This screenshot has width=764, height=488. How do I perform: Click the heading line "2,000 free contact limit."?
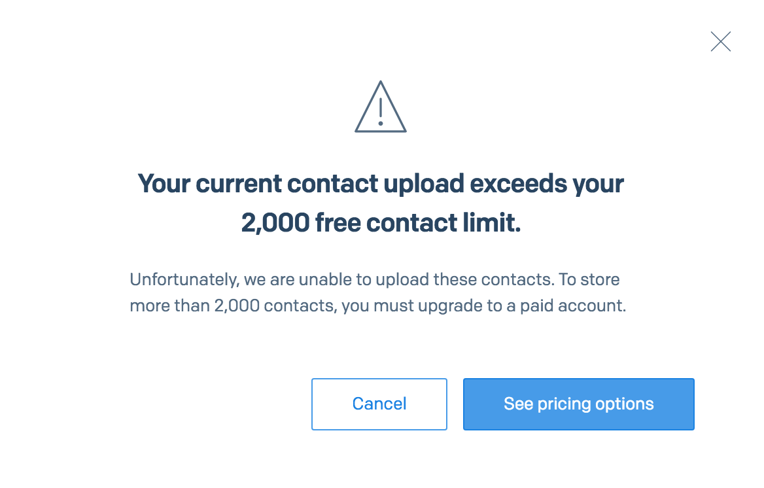(381, 223)
